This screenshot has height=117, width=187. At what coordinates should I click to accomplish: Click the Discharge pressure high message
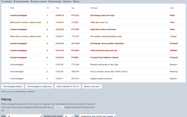(x=102, y=15)
